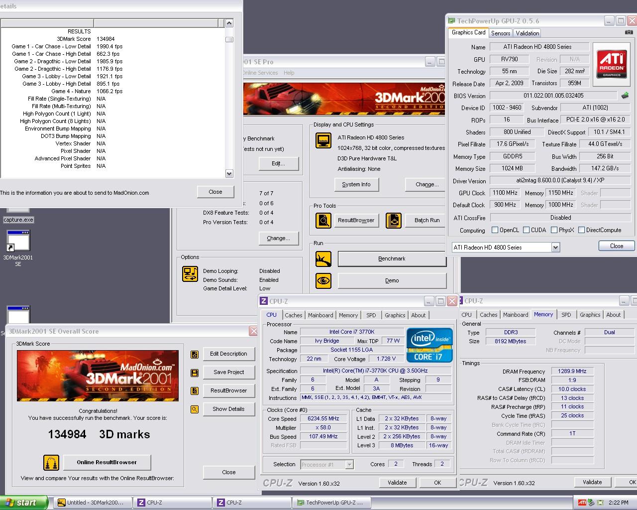Click the Intel Core i7 logo in CPU-Z
The height and width of the screenshot is (510, 637).
pyautogui.click(x=429, y=345)
